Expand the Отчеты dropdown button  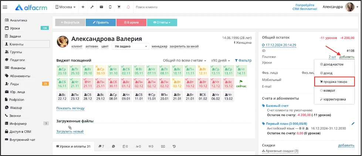point(162,22)
